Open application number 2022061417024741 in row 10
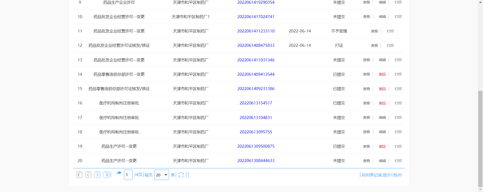Screen dimensions: 483x192 pyautogui.click(x=256, y=17)
